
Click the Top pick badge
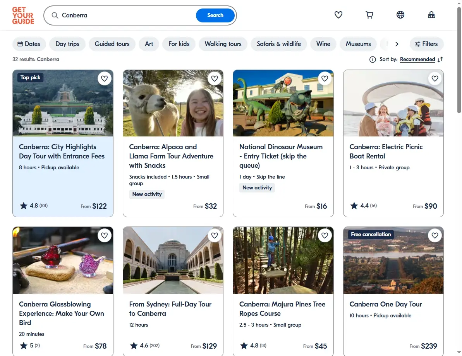pyautogui.click(x=30, y=77)
